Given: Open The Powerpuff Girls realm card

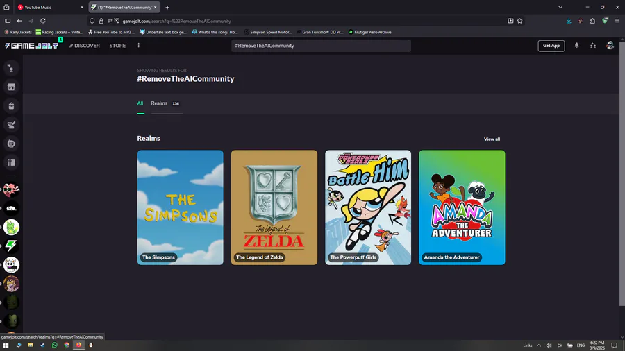Looking at the screenshot, I should 368,207.
